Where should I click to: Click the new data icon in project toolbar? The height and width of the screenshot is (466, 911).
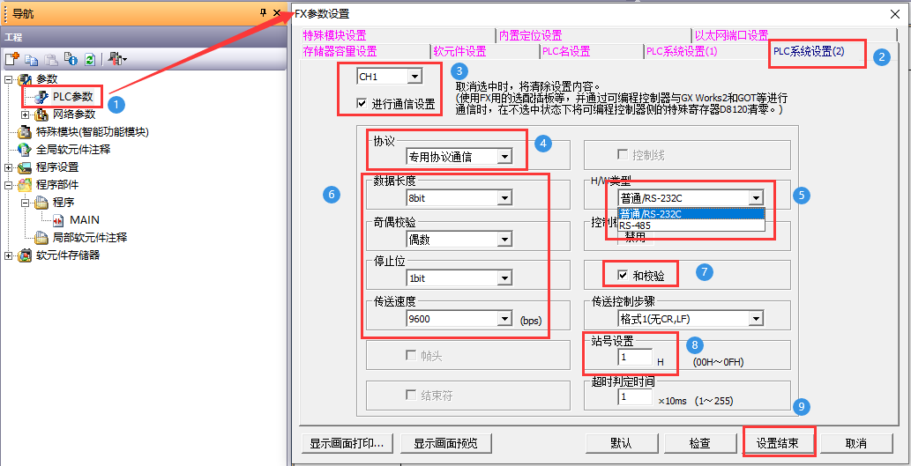point(12,59)
